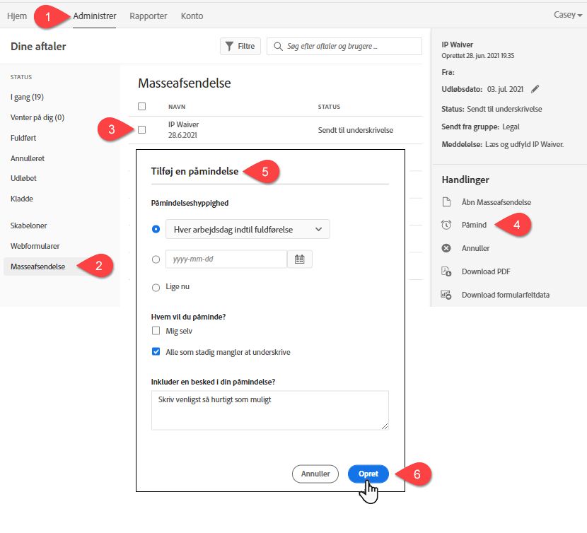Click the Filtre funnel button
Screen dimensions: 587x533
[240, 46]
